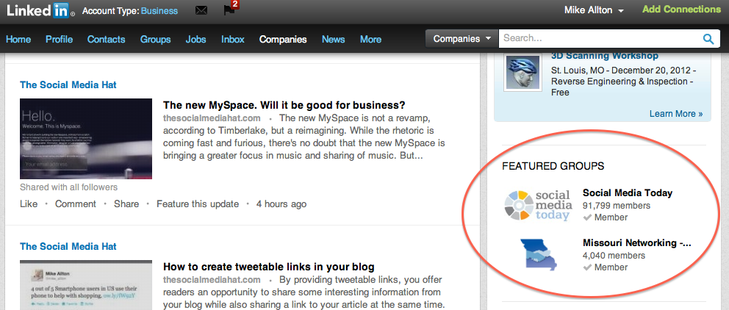The width and height of the screenshot is (729, 310).
Task: Open the Jobs menu
Action: (x=195, y=40)
